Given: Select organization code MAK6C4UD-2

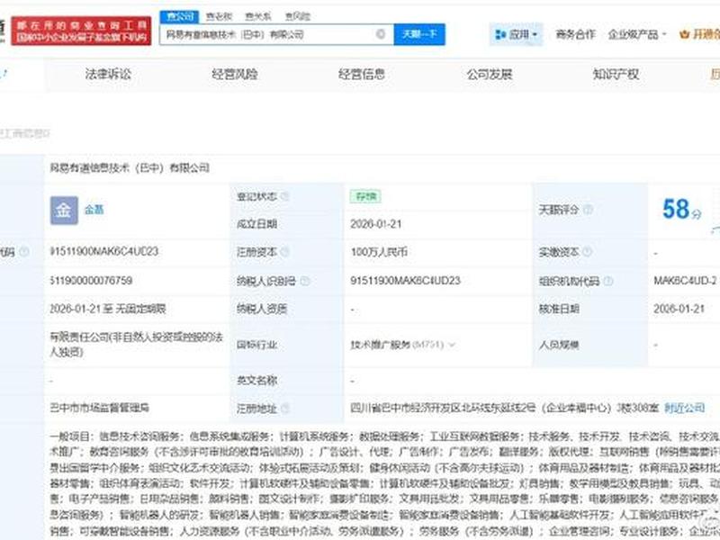Looking at the screenshot, I should pyautogui.click(x=685, y=281).
